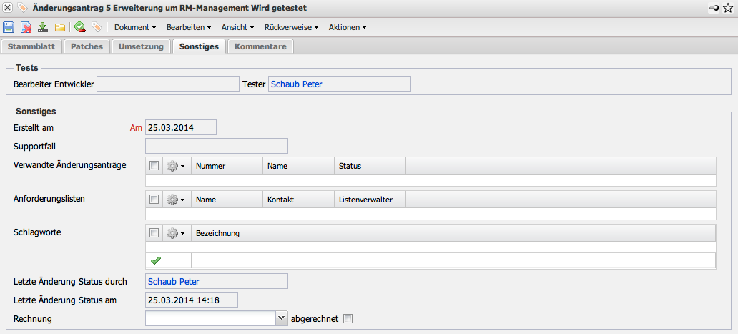Click the yellow folder icon in toolbar
738x334 pixels.
(60, 28)
